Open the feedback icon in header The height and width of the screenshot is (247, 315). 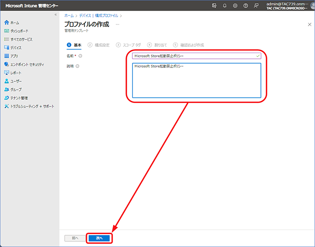[256, 6]
